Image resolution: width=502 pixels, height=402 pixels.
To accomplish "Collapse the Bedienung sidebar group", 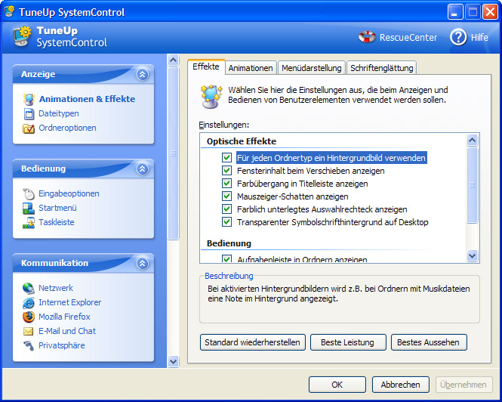I will 143,169.
